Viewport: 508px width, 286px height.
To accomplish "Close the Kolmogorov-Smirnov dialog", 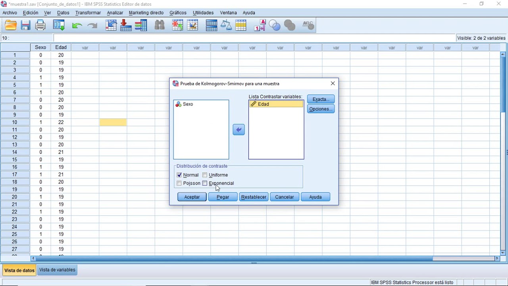I will click(333, 83).
